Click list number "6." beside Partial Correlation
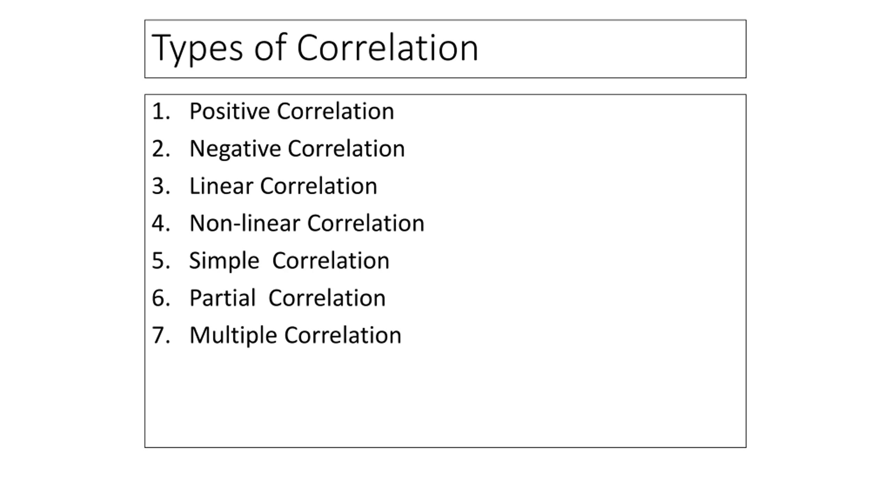 [161, 298]
